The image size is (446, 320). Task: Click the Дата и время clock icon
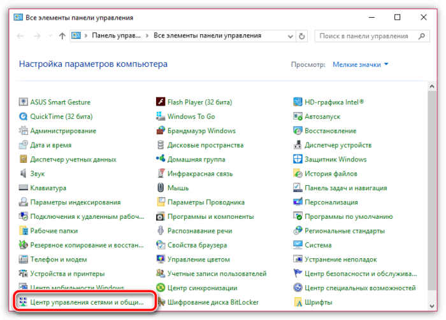click(23, 145)
